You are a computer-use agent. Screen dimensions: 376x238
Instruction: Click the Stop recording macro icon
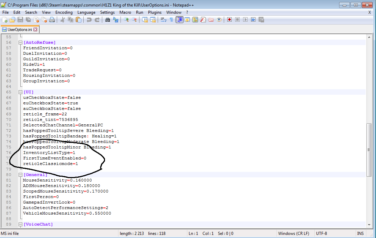[x=237, y=20]
